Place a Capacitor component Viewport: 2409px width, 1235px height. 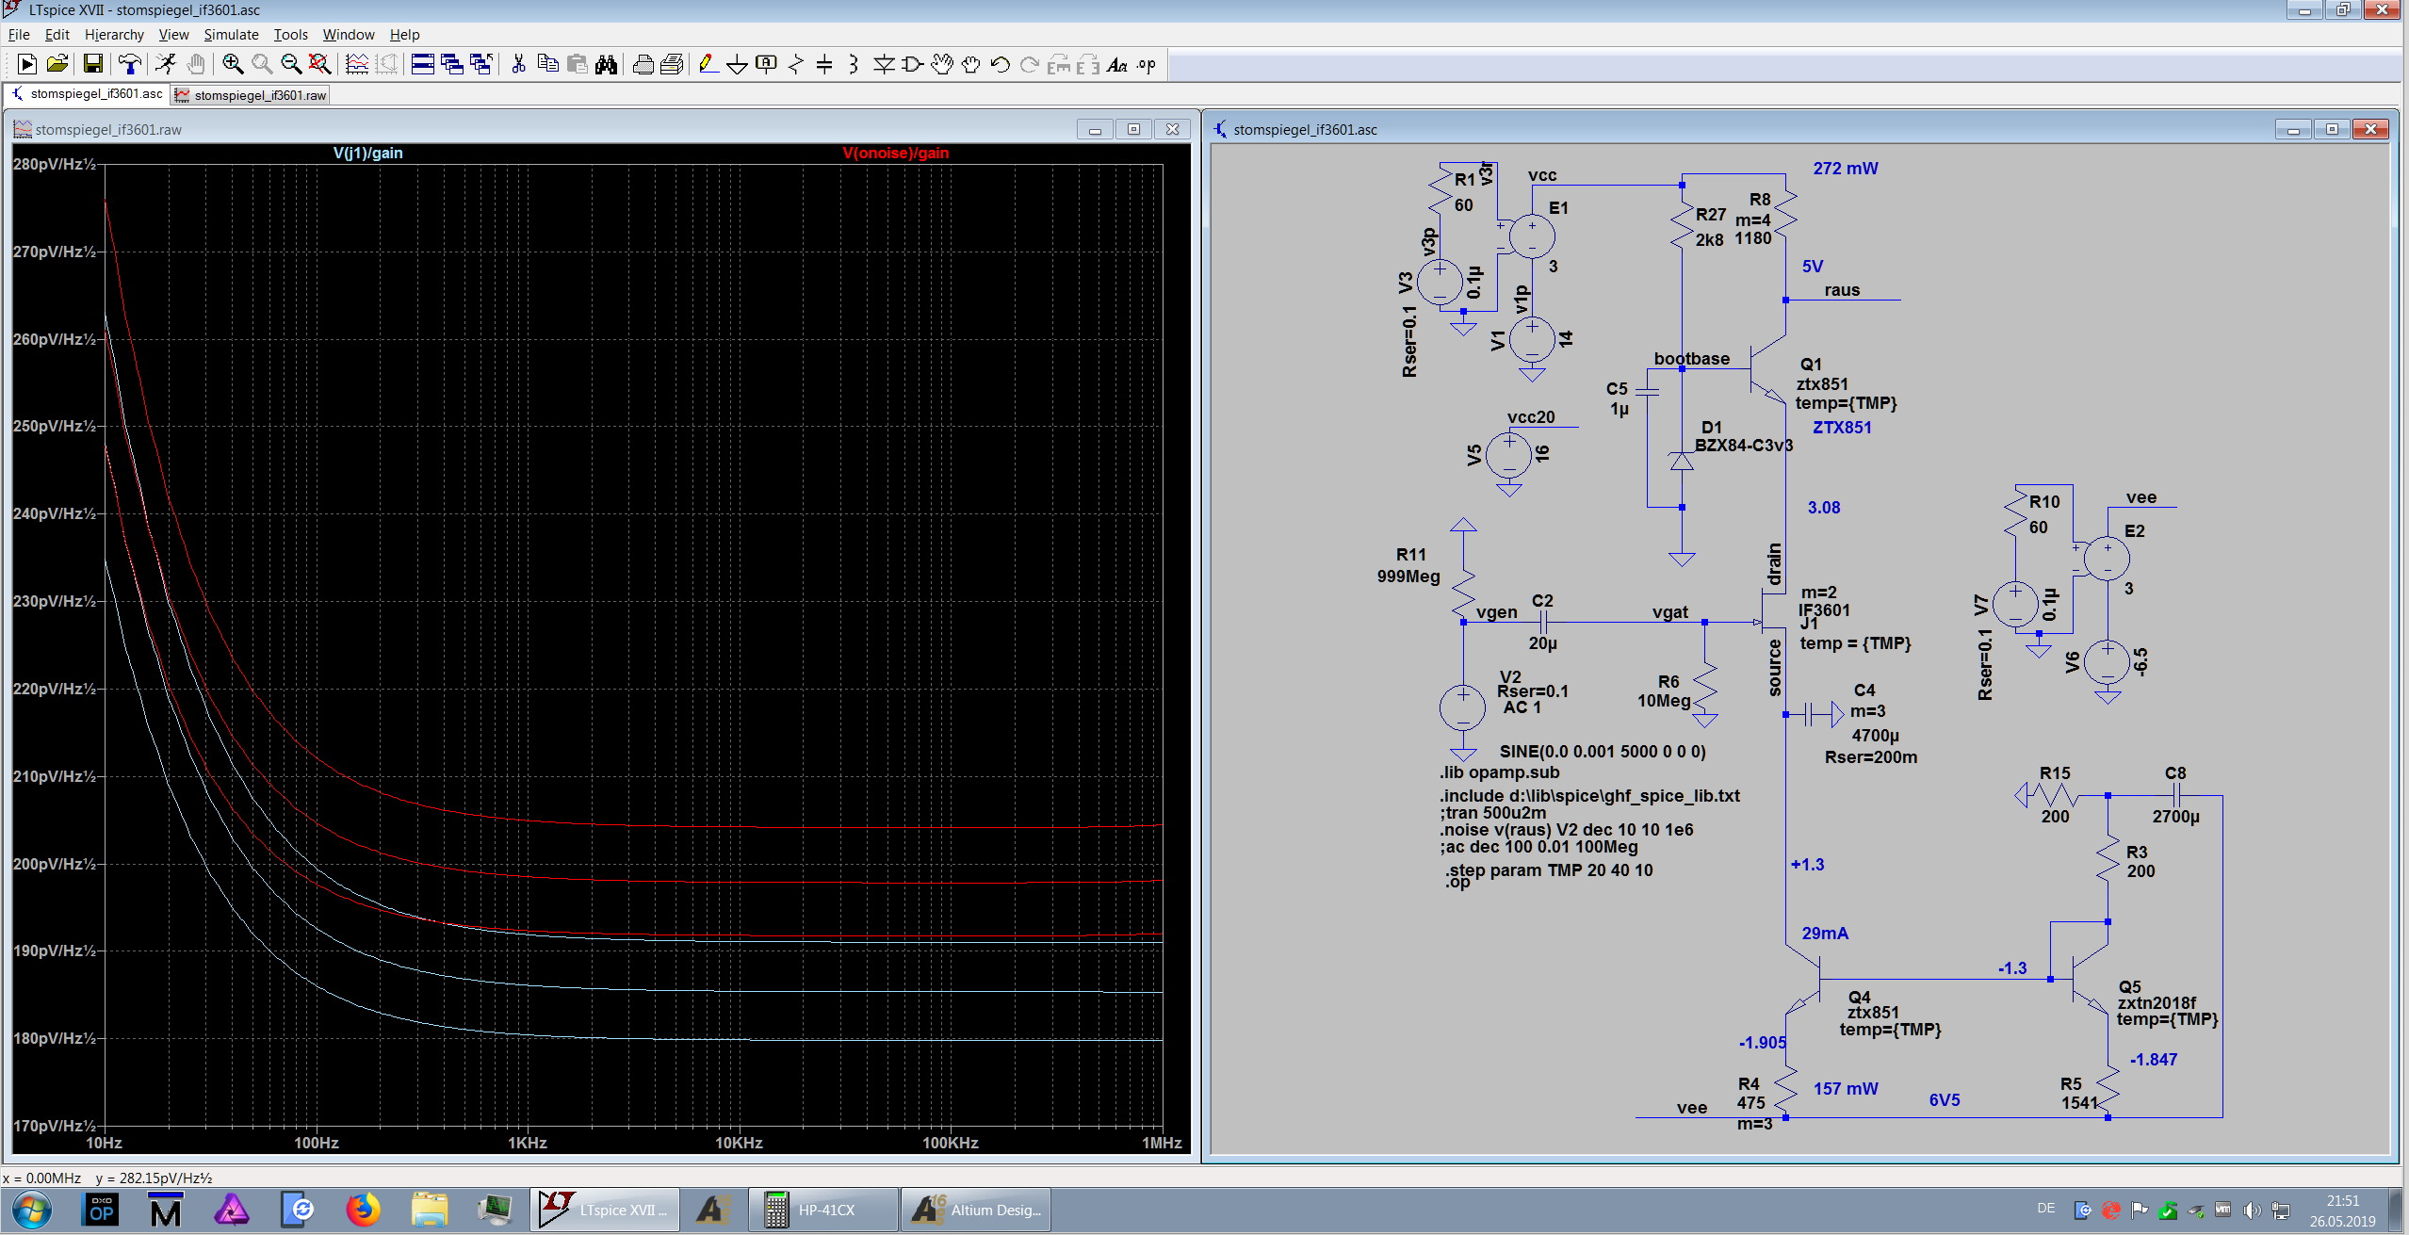coord(824,64)
